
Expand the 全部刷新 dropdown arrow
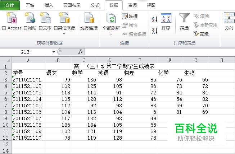click(111, 34)
